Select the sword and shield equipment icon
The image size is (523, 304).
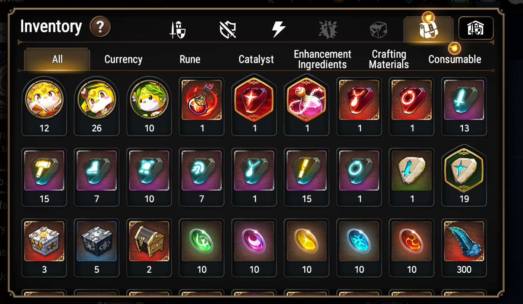(x=178, y=30)
